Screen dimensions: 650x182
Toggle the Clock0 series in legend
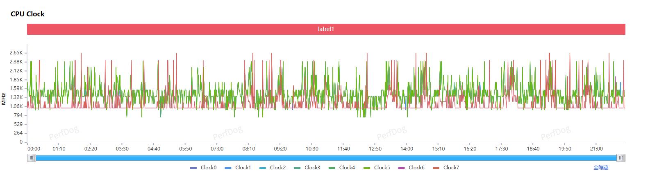[x=203, y=167]
